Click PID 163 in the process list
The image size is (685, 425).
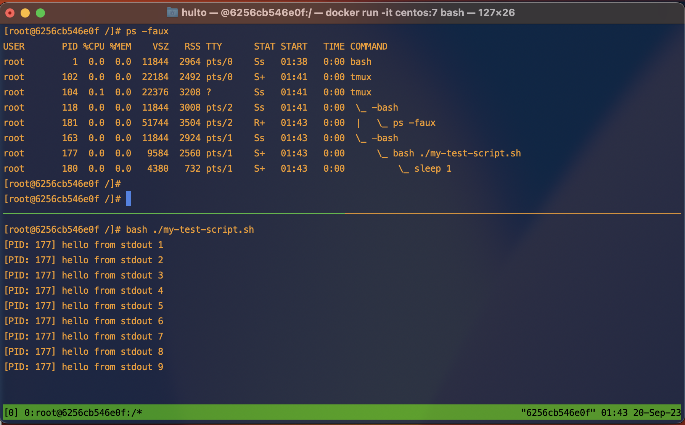tap(70, 138)
